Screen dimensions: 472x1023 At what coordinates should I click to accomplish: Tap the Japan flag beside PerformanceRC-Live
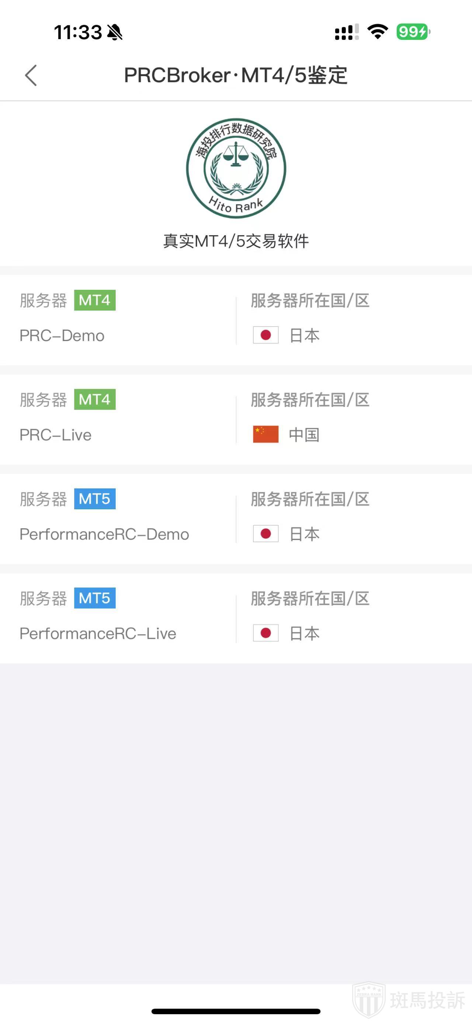point(265,633)
